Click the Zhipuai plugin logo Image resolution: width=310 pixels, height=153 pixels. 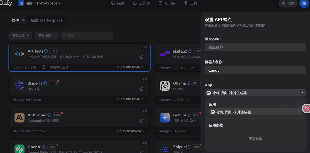pos(165,149)
